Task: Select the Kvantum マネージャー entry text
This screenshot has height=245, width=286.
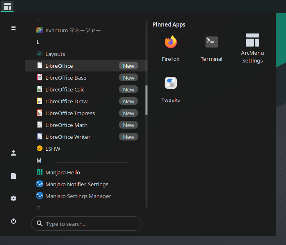Action: coord(73,30)
